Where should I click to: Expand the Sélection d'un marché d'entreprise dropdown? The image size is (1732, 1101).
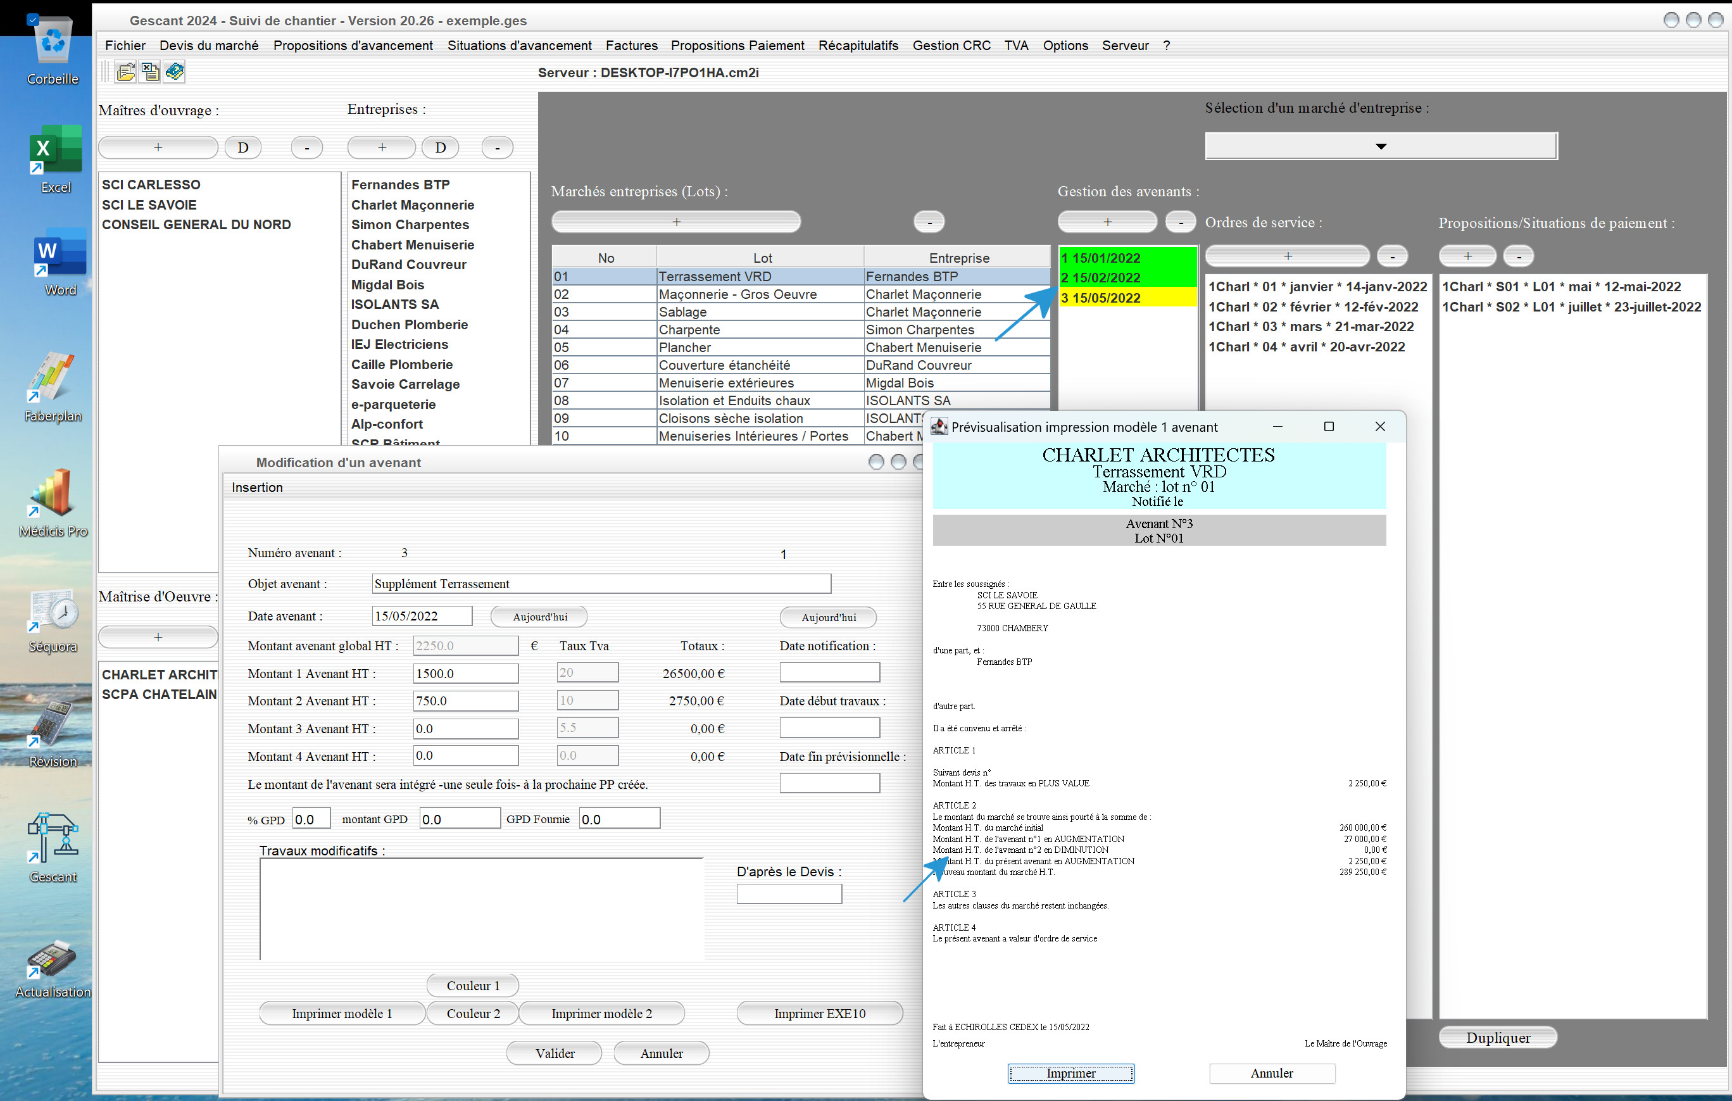click(x=1381, y=146)
